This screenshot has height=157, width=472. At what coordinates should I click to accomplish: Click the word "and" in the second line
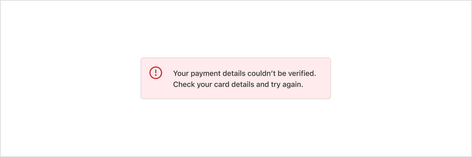[x=262, y=85]
